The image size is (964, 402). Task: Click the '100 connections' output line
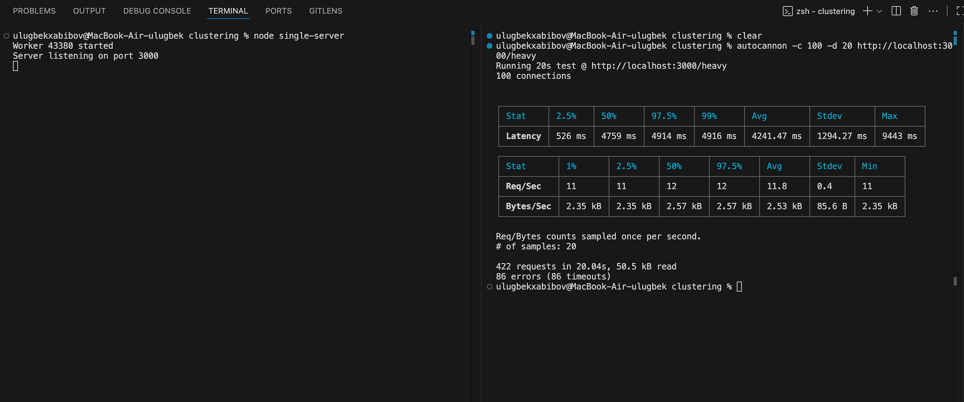[533, 76]
